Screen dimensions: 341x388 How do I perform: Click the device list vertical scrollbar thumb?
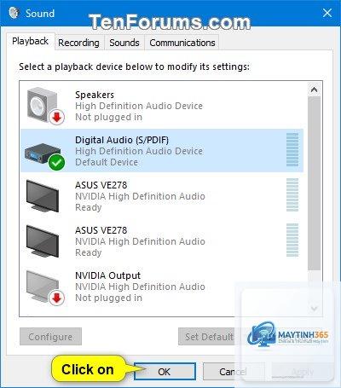(314, 183)
